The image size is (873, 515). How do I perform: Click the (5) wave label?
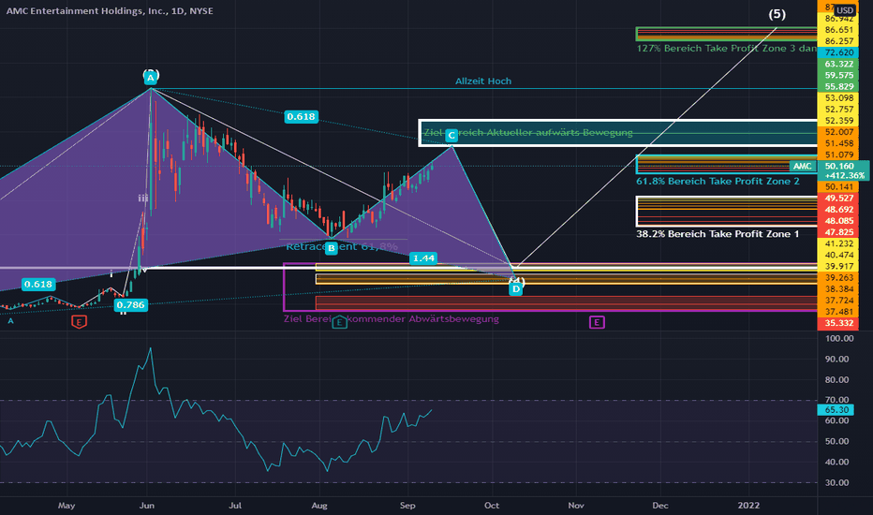pyautogui.click(x=777, y=14)
